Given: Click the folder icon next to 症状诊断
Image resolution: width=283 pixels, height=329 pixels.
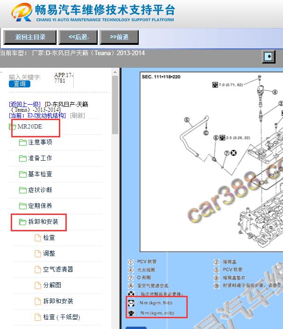Looking at the screenshot, I should click(x=22, y=190).
